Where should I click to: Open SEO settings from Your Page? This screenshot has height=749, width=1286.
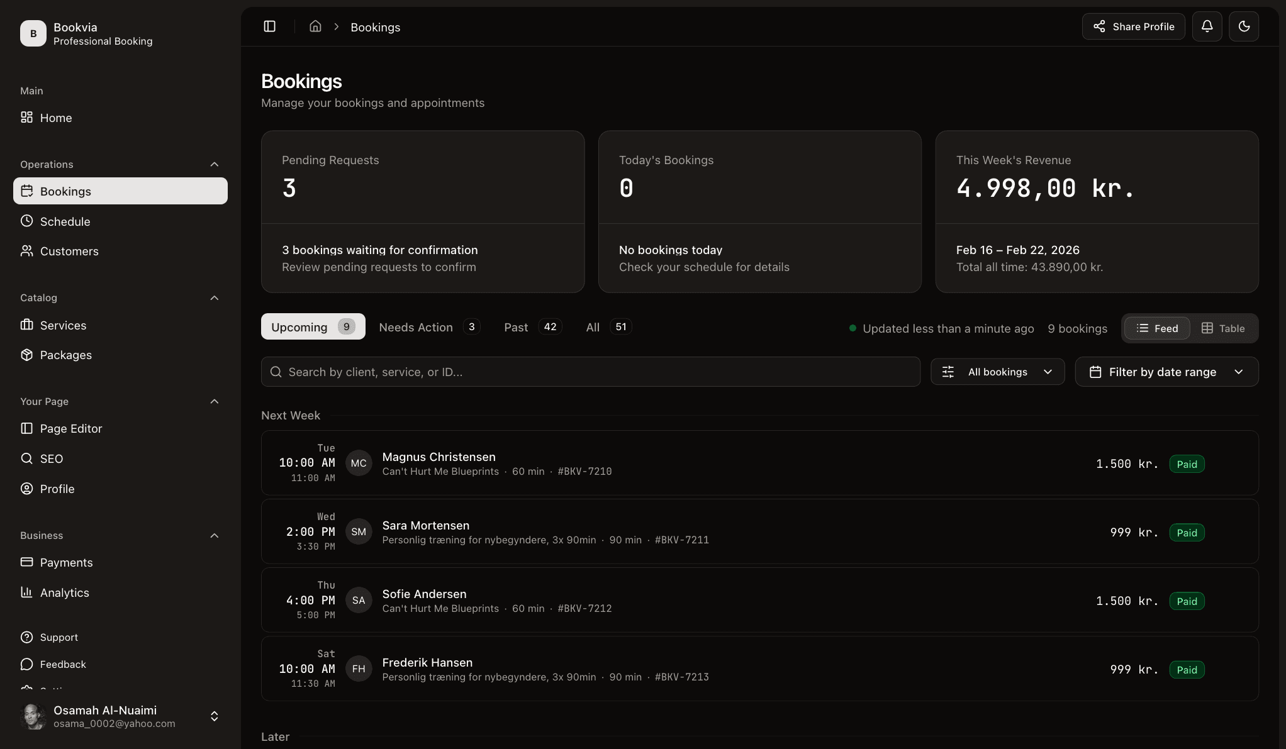(51, 458)
